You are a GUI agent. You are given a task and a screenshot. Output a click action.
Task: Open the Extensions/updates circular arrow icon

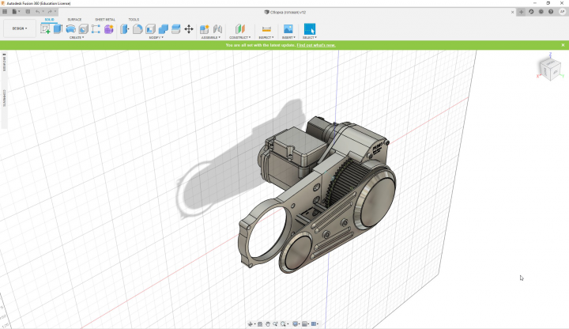pyautogui.click(x=531, y=12)
